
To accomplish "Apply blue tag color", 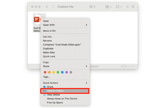I will click(62, 72).
